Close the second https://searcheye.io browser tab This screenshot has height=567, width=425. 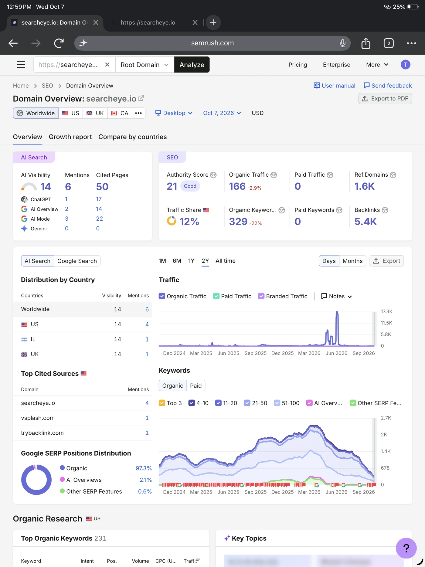coord(195,22)
